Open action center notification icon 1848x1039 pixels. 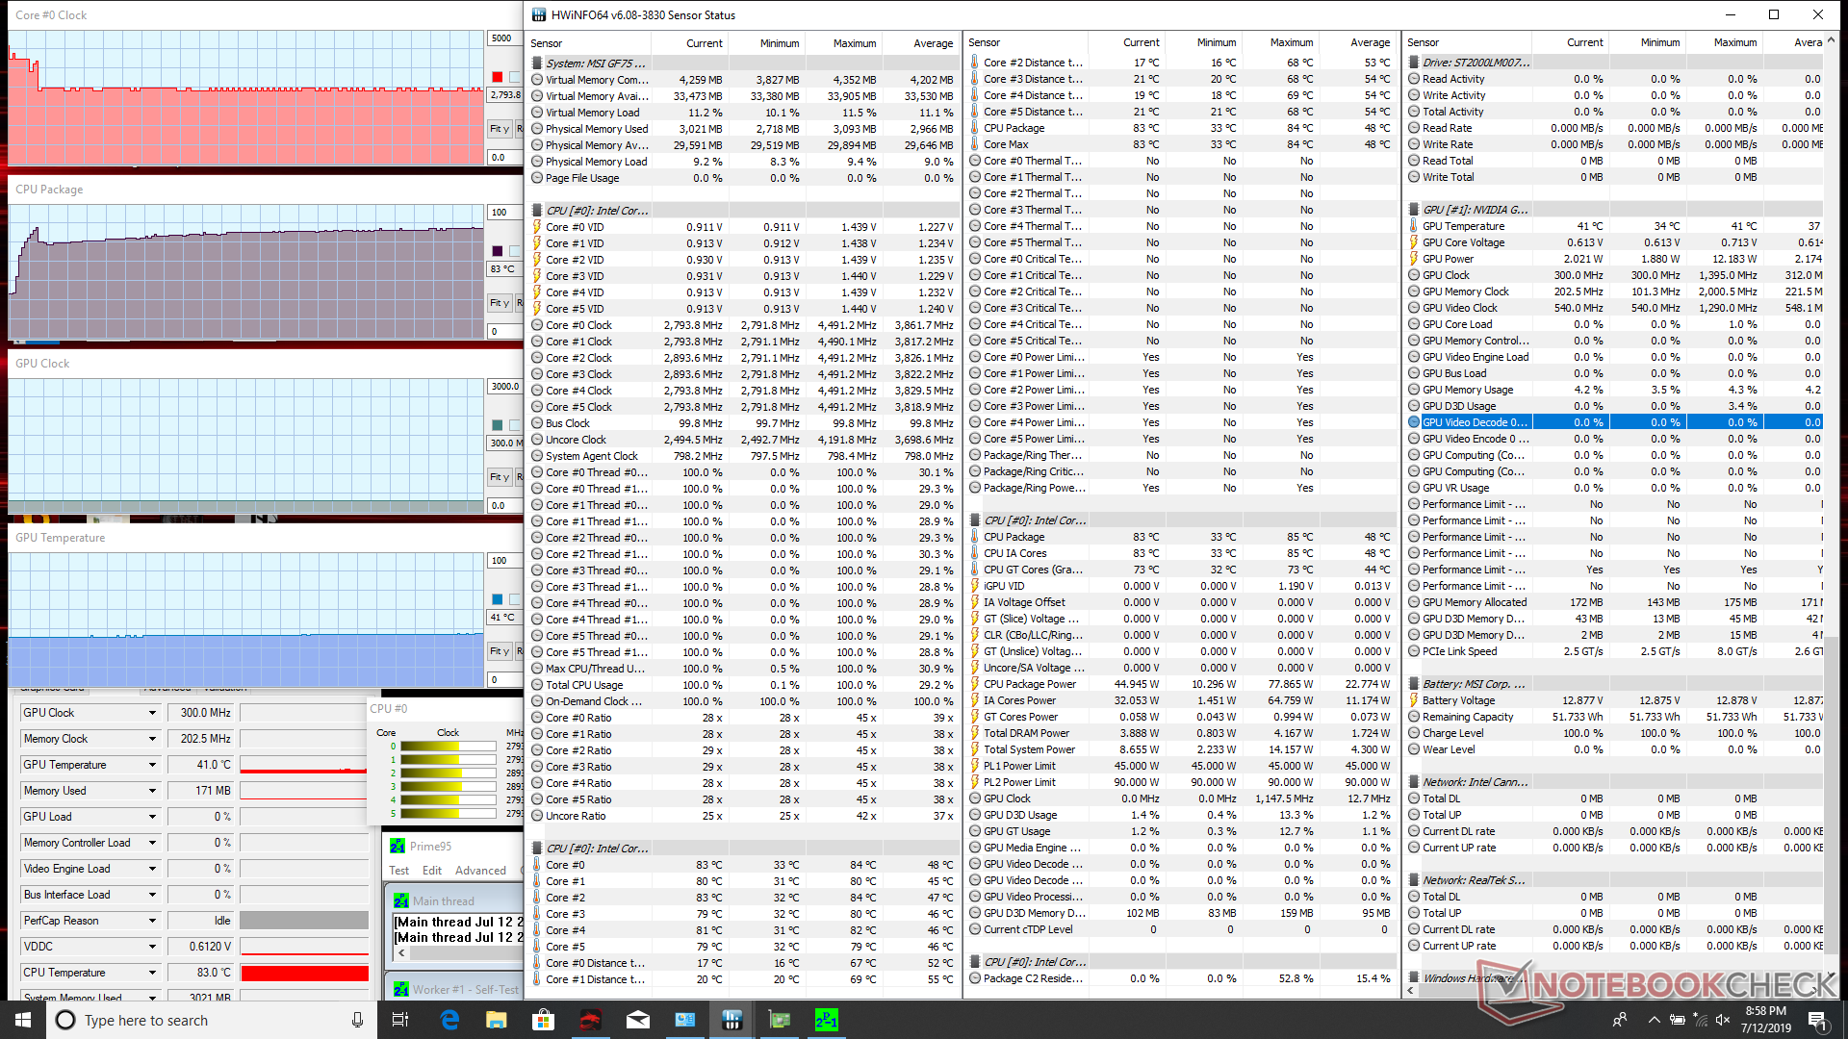pos(1817,1020)
